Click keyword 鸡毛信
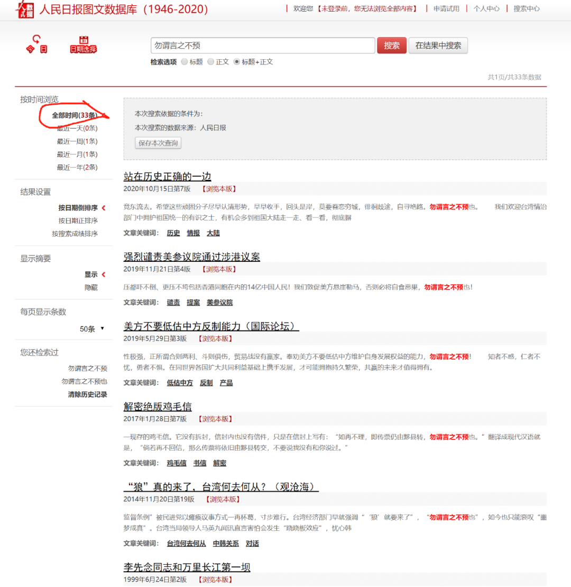571x587 pixels. [x=177, y=463]
